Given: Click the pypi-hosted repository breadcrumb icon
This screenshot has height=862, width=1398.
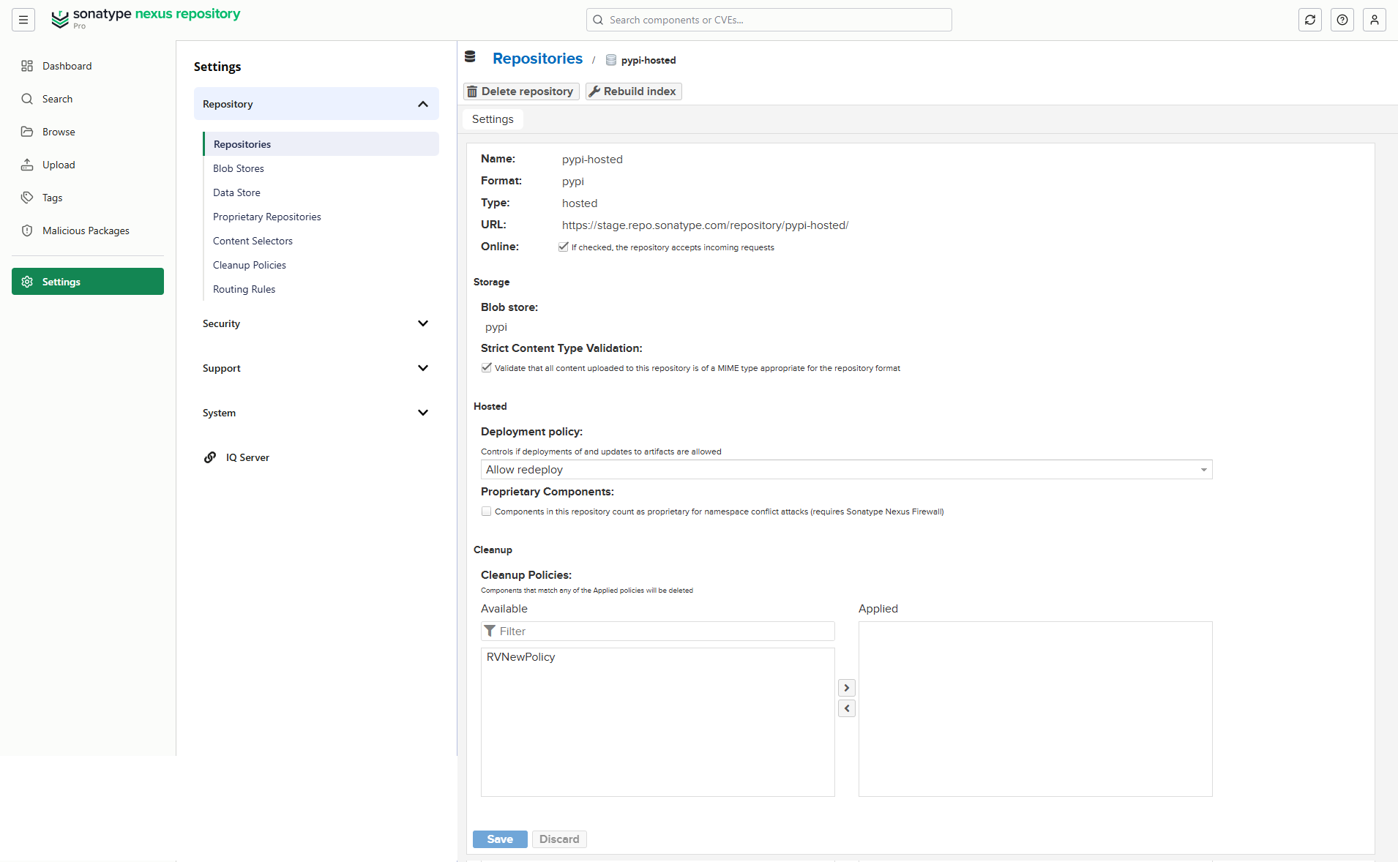Looking at the screenshot, I should click(x=611, y=60).
